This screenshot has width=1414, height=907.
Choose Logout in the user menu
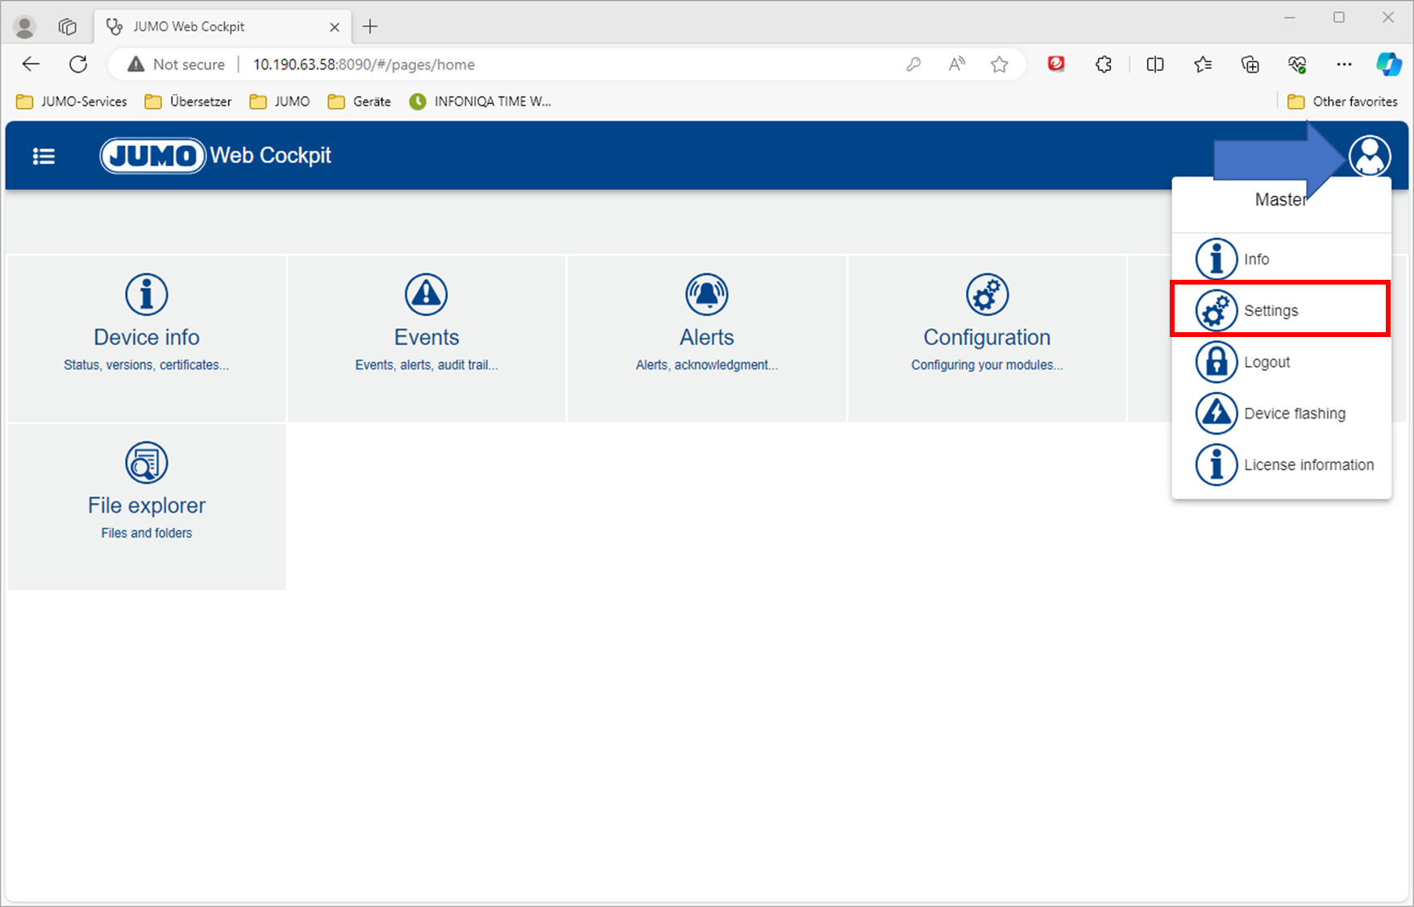[1266, 363]
